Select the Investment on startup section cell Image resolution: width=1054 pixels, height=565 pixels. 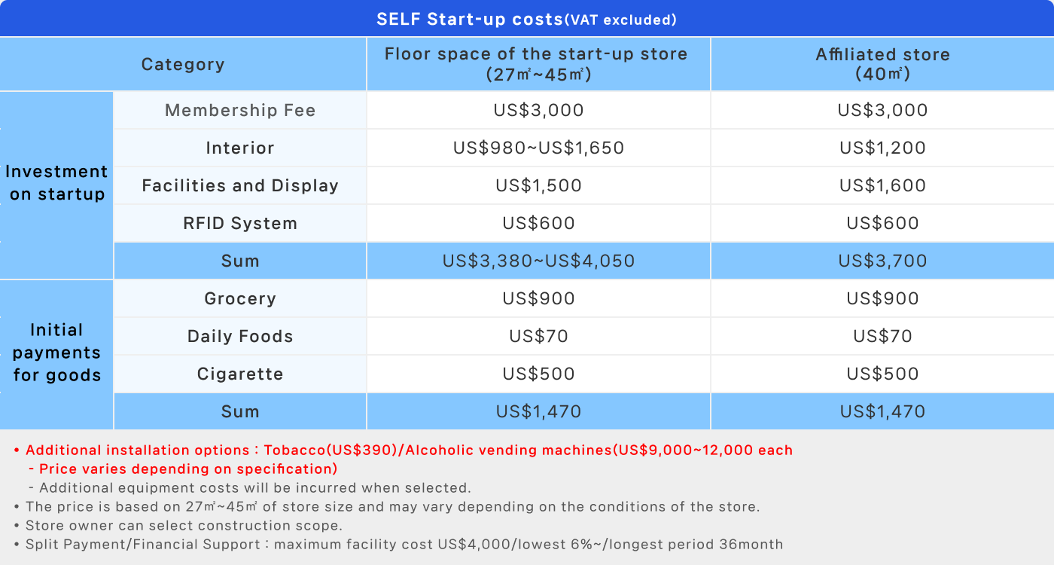(56, 185)
